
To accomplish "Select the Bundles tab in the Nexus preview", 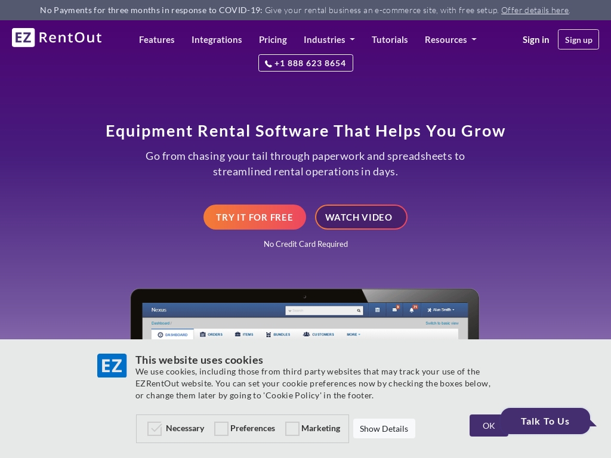I will pyautogui.click(x=278, y=335).
